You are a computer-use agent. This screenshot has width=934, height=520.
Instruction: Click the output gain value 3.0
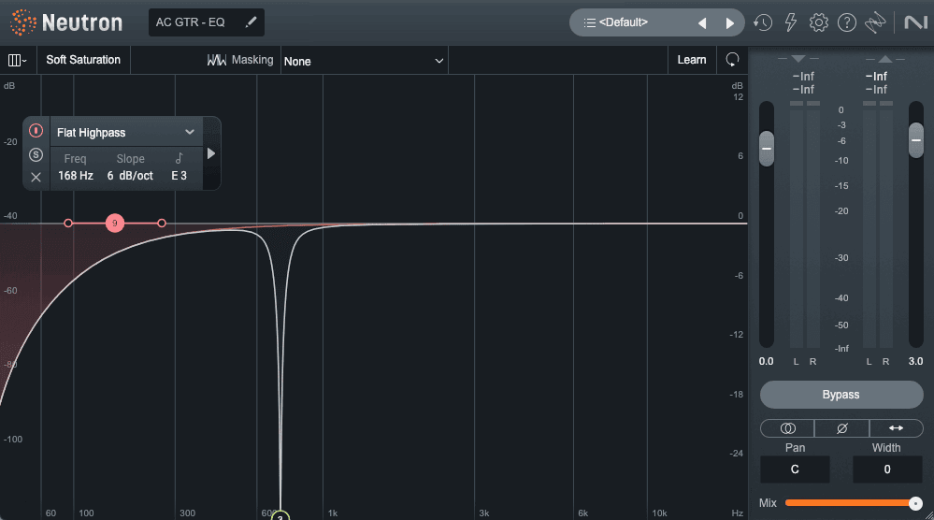pos(915,361)
